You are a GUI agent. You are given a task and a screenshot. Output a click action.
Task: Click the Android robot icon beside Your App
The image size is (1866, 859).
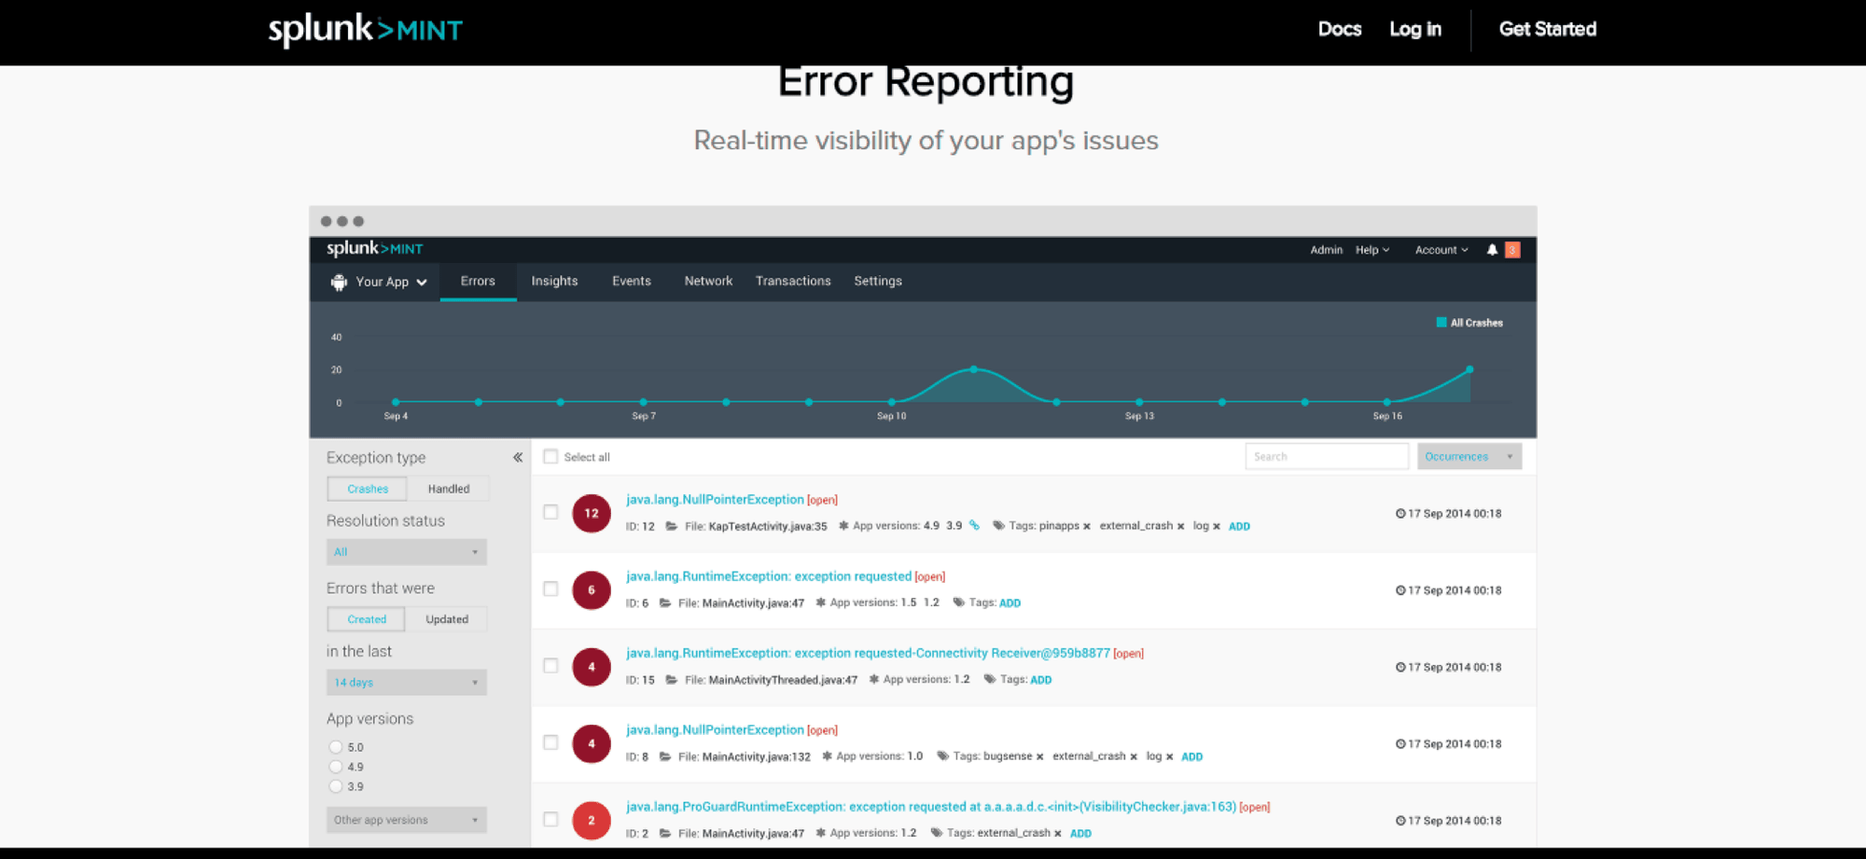[340, 282]
